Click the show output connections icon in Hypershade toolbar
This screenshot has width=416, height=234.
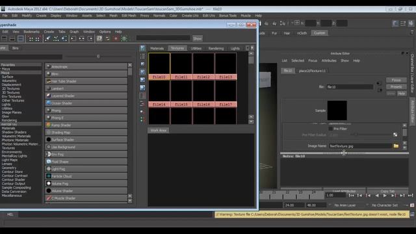[90, 39]
